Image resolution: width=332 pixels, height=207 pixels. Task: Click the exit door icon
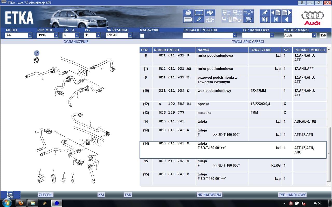pyautogui.click(x=265, y=19)
